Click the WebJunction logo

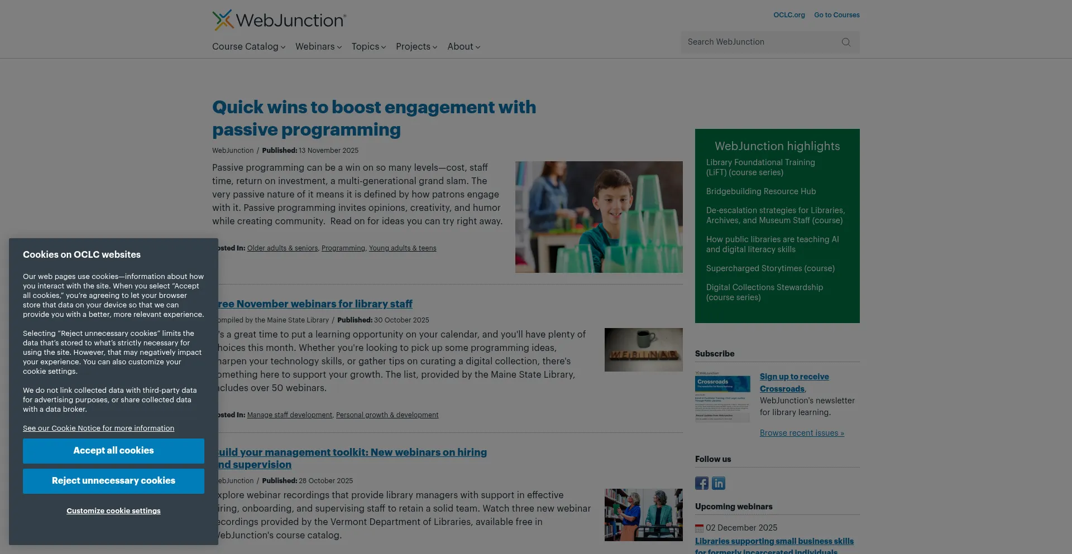click(x=279, y=20)
